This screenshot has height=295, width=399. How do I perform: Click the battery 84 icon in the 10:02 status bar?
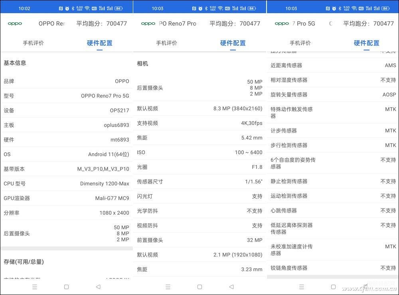coord(119,8)
